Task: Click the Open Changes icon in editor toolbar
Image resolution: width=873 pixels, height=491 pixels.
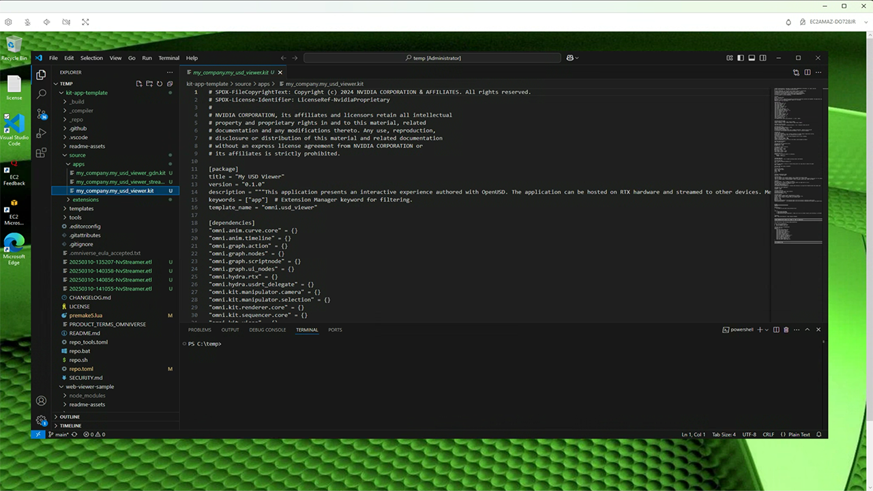Action: click(x=796, y=72)
